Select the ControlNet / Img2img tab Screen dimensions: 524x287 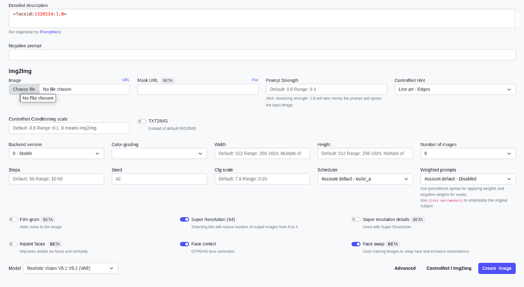449,268
